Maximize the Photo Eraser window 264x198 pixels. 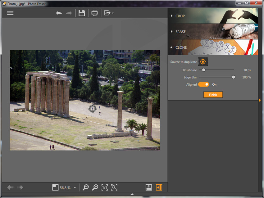click(x=246, y=3)
